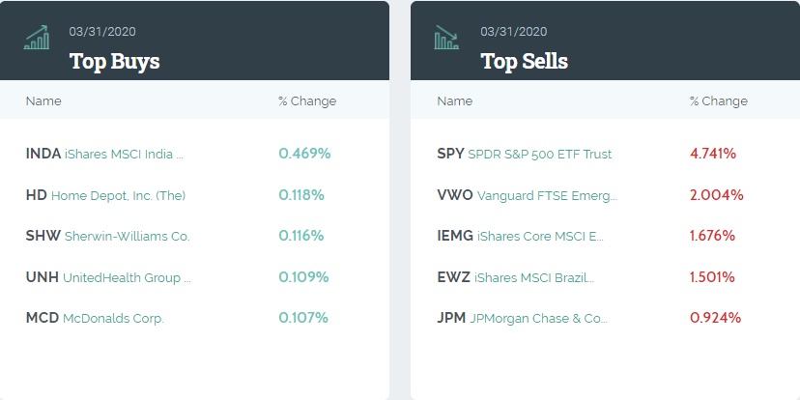
Task: Open UNH UnitedHealth Group listing
Action: click(x=108, y=277)
